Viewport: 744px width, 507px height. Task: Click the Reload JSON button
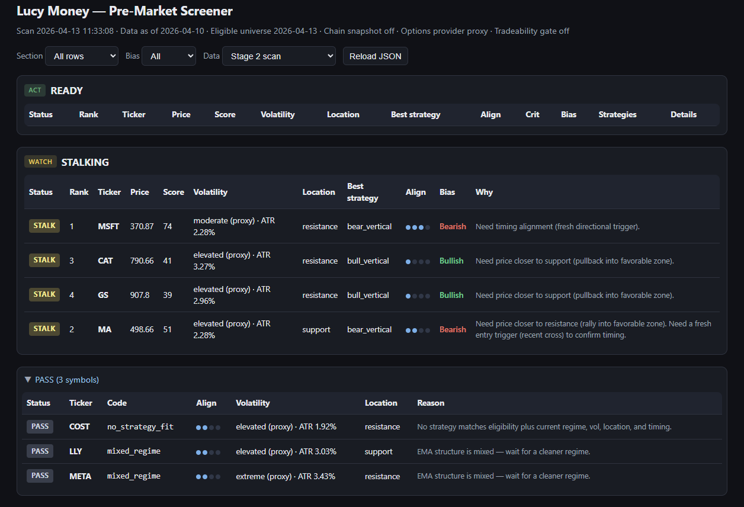point(376,56)
